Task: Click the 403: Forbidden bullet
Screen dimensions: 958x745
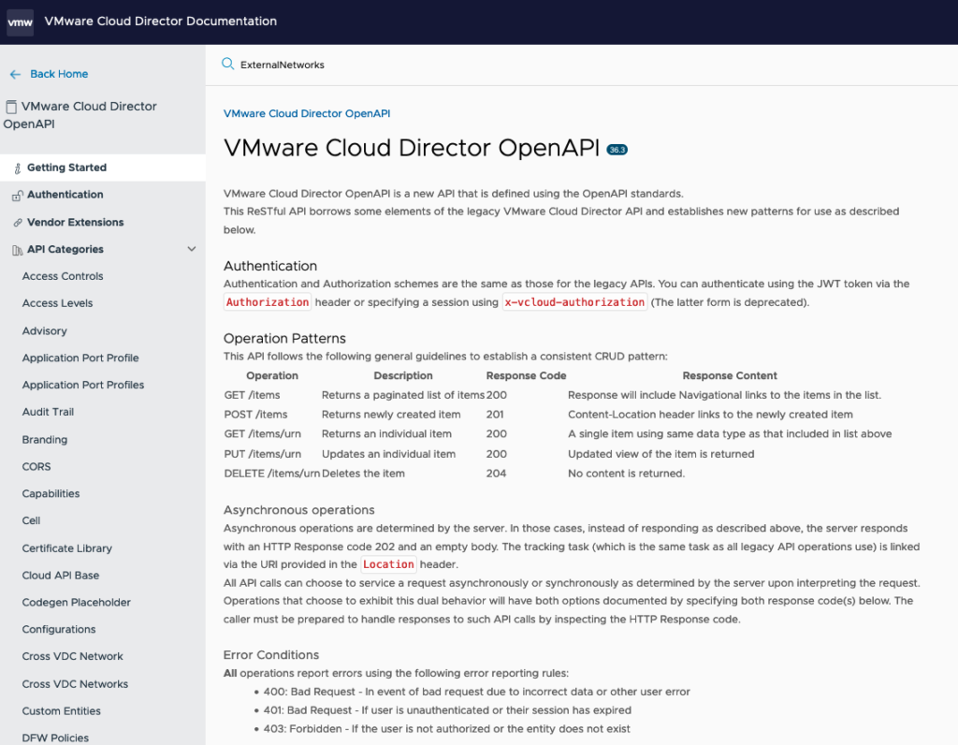Action: coord(446,728)
